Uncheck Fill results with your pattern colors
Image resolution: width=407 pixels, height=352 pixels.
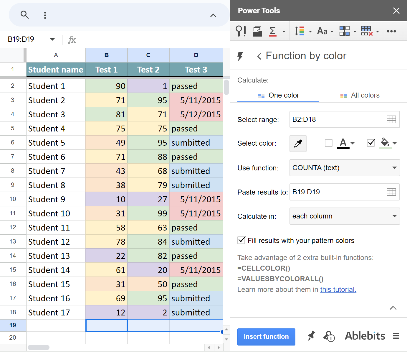coord(241,240)
